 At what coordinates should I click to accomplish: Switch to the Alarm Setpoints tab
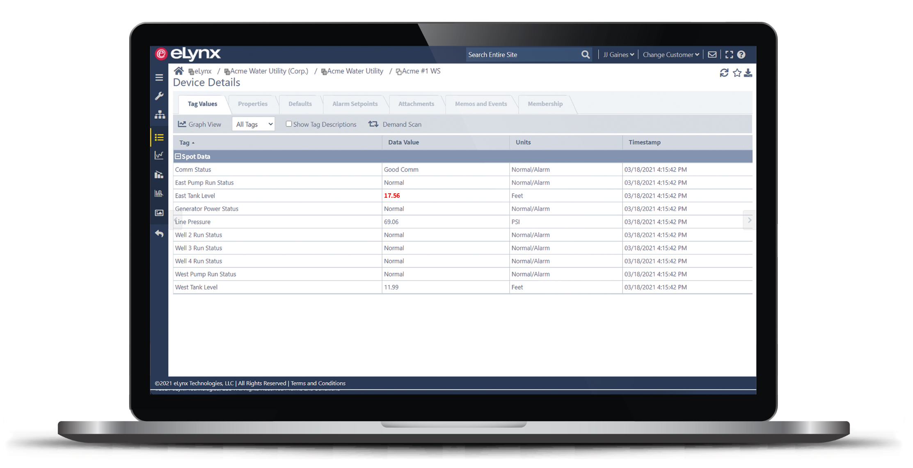click(355, 104)
